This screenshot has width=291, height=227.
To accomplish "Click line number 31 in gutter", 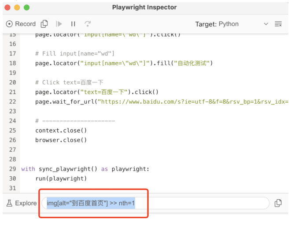I will click(x=13, y=188).
